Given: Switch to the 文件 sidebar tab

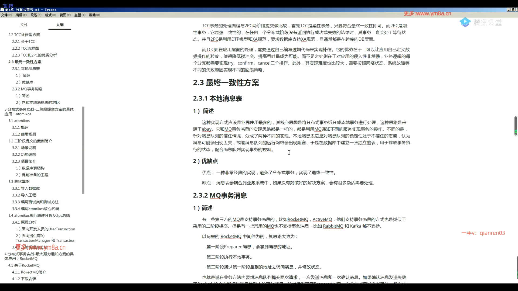Looking at the screenshot, I should click(x=24, y=25).
